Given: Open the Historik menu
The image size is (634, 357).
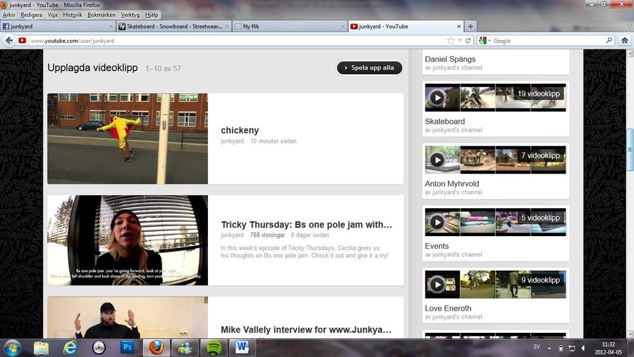Looking at the screenshot, I should tap(72, 15).
